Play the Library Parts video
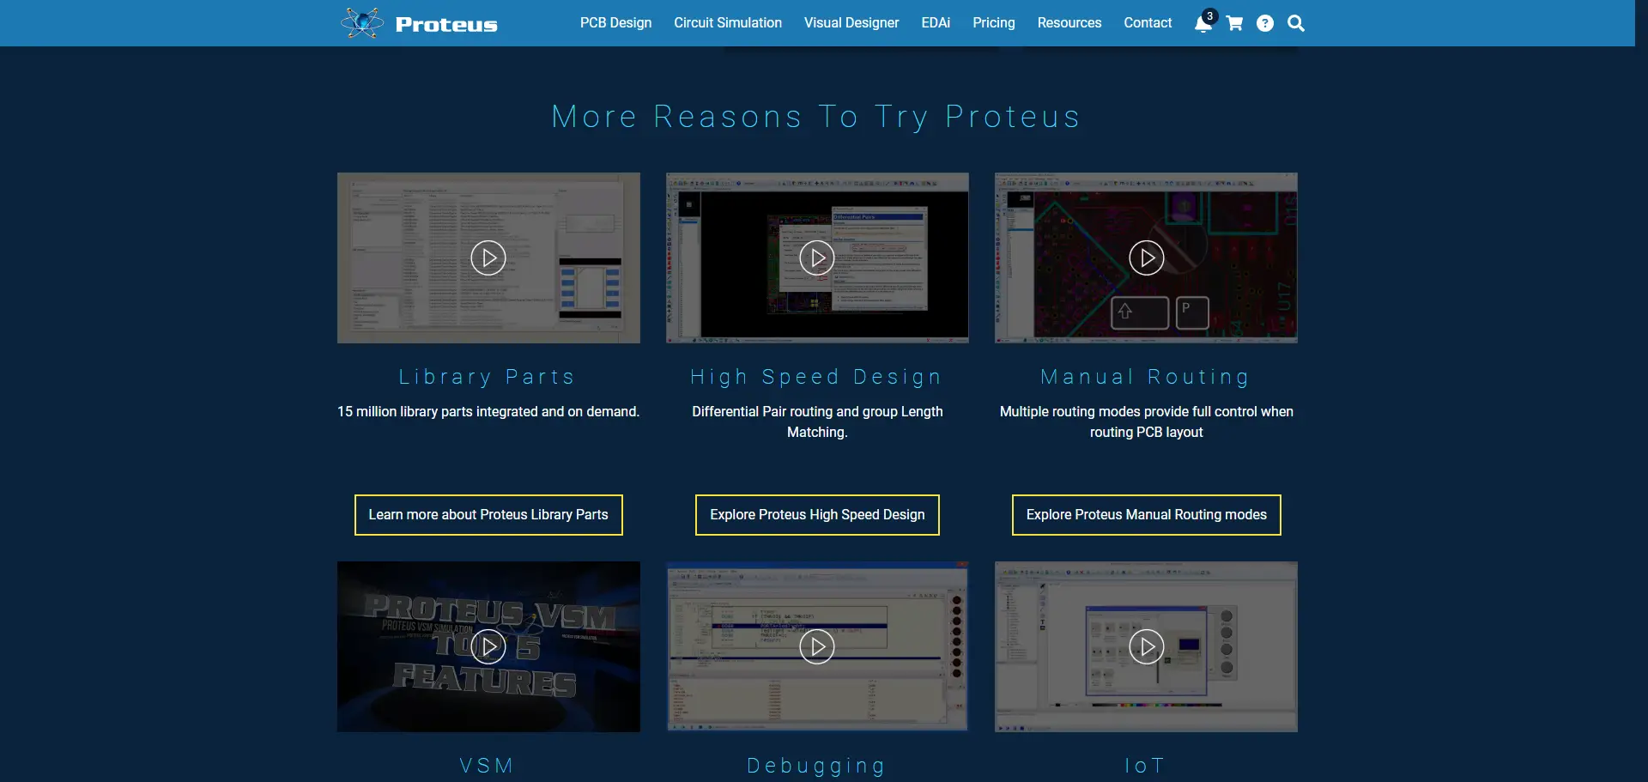 (488, 258)
